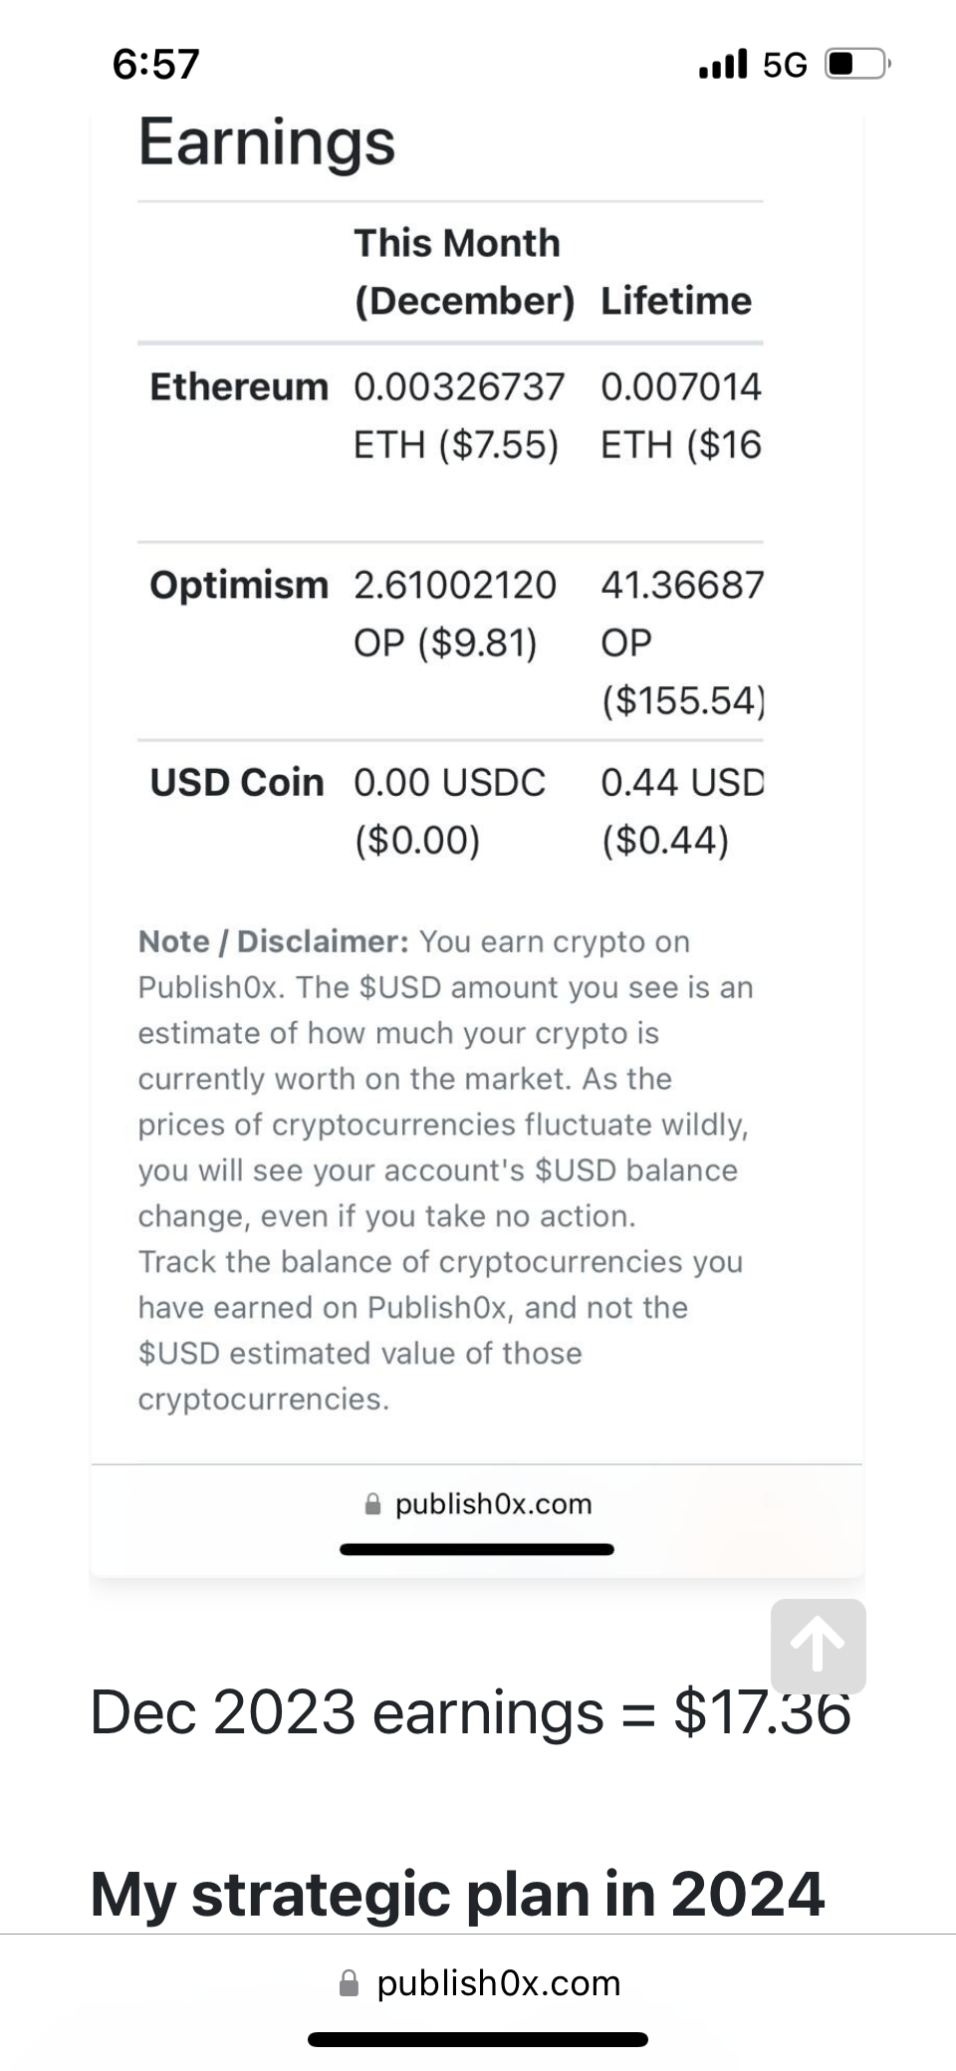The image size is (956, 2071).
Task: Click publish0x.com text in the embedded screenshot
Action: pos(493,1504)
